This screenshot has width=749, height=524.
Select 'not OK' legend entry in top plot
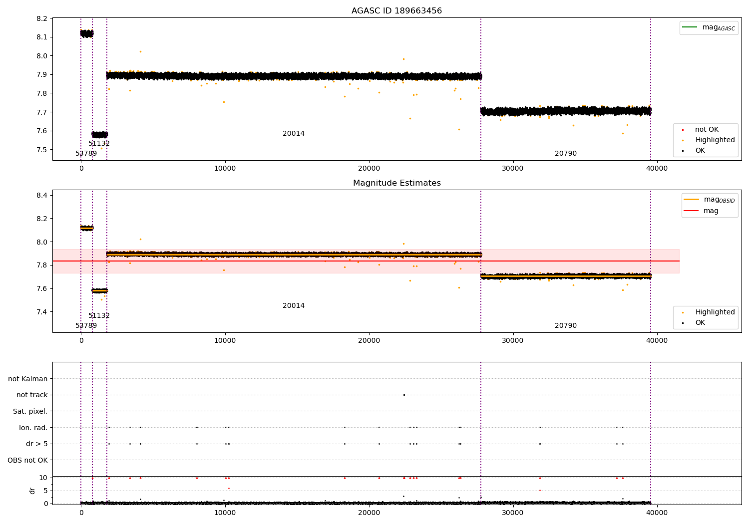coord(707,130)
